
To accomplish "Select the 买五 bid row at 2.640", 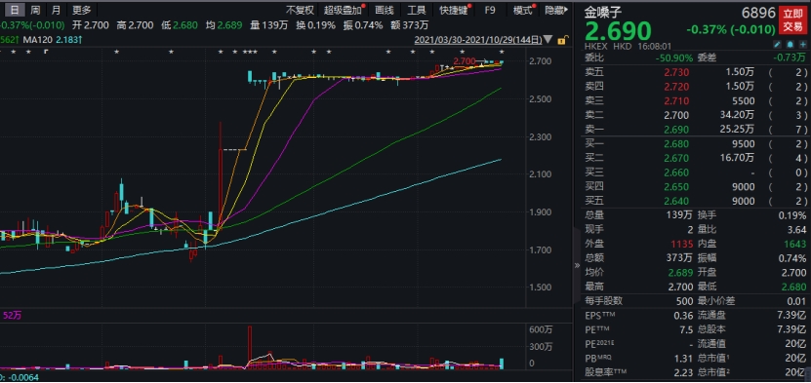I will click(x=695, y=202).
